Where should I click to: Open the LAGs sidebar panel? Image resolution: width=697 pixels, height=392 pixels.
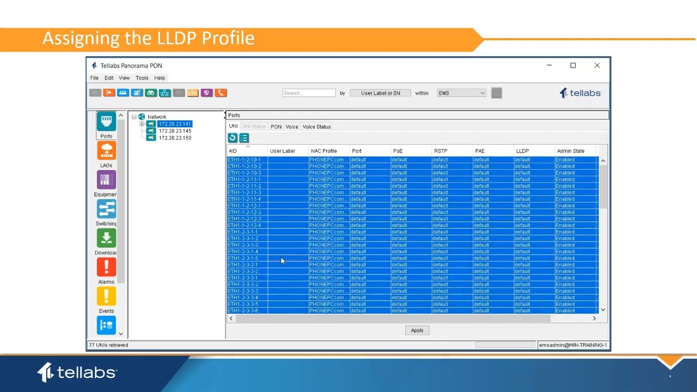coord(106,155)
